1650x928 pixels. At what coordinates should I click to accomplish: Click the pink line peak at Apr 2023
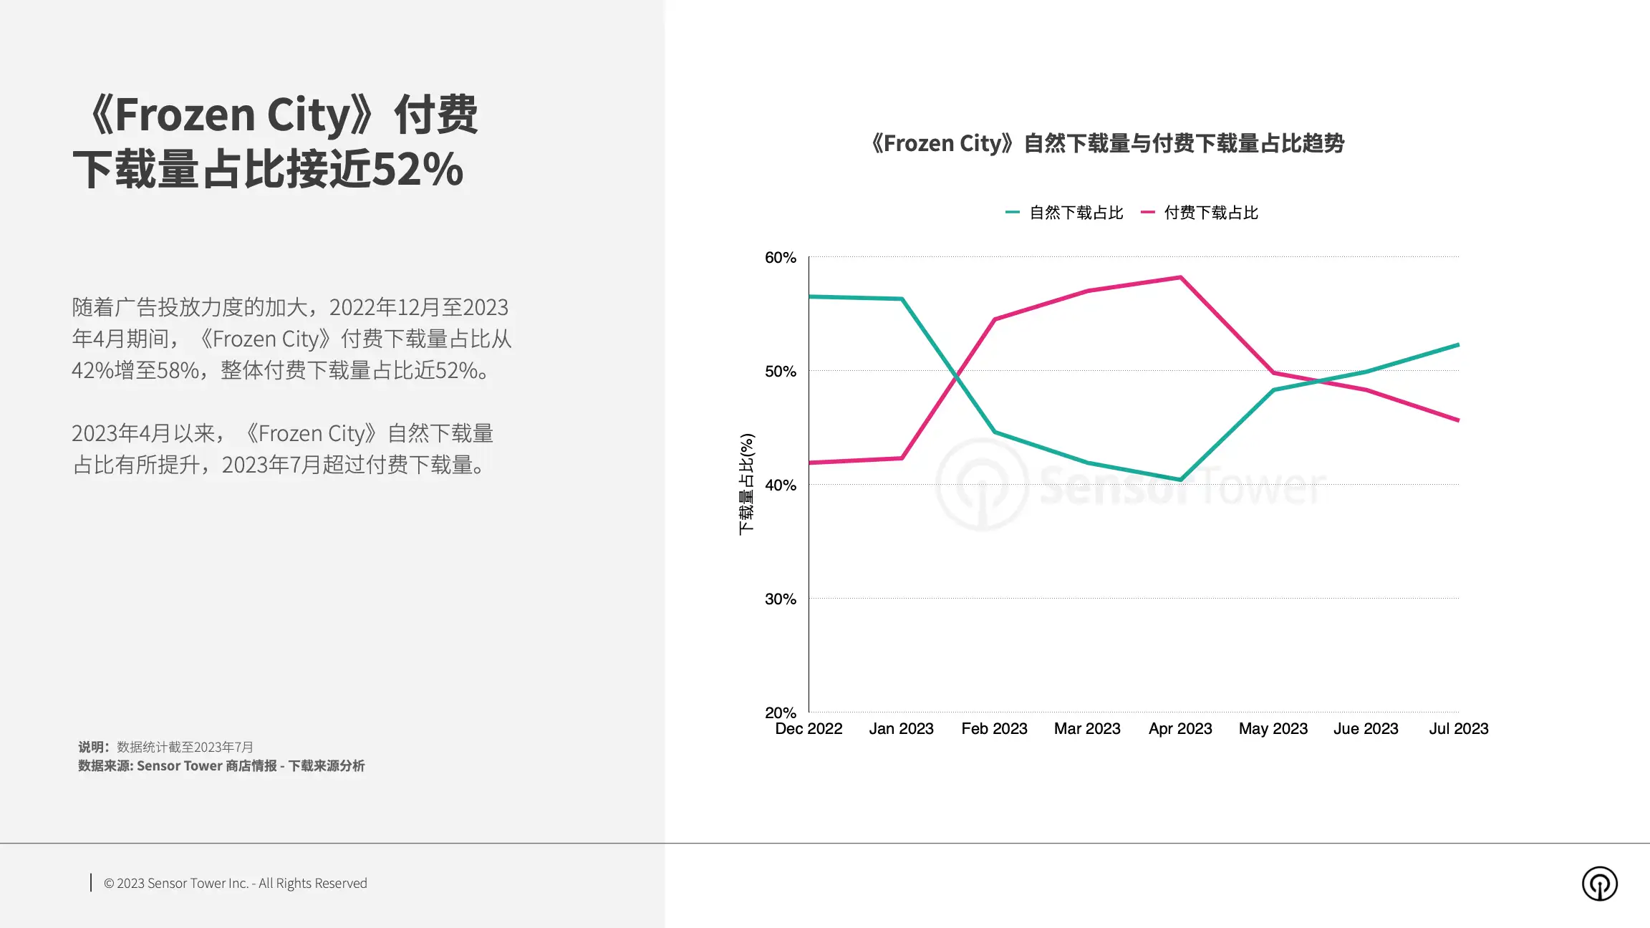pyautogui.click(x=1180, y=277)
